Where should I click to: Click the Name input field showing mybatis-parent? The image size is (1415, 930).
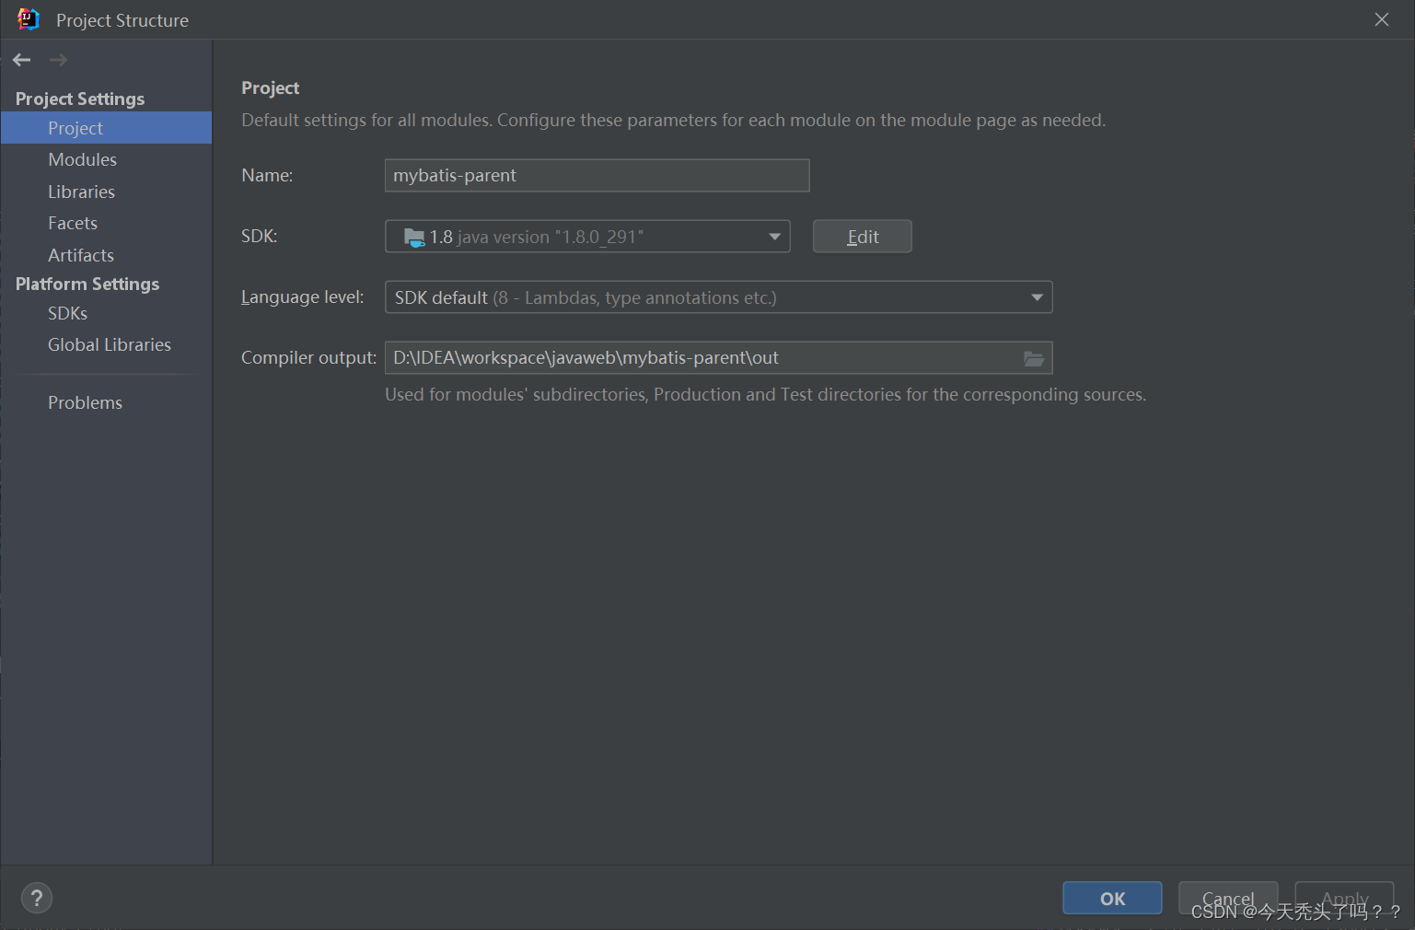[597, 175]
